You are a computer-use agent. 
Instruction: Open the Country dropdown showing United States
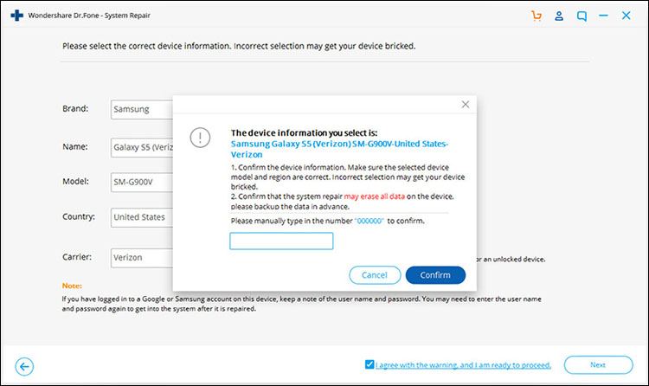(x=142, y=217)
